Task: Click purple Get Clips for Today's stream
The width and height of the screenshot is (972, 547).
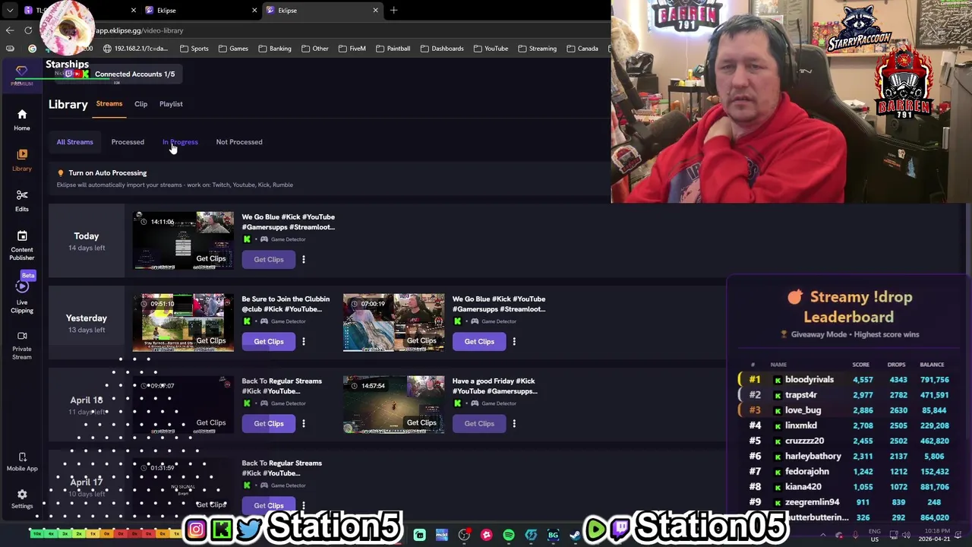Action: (269, 260)
